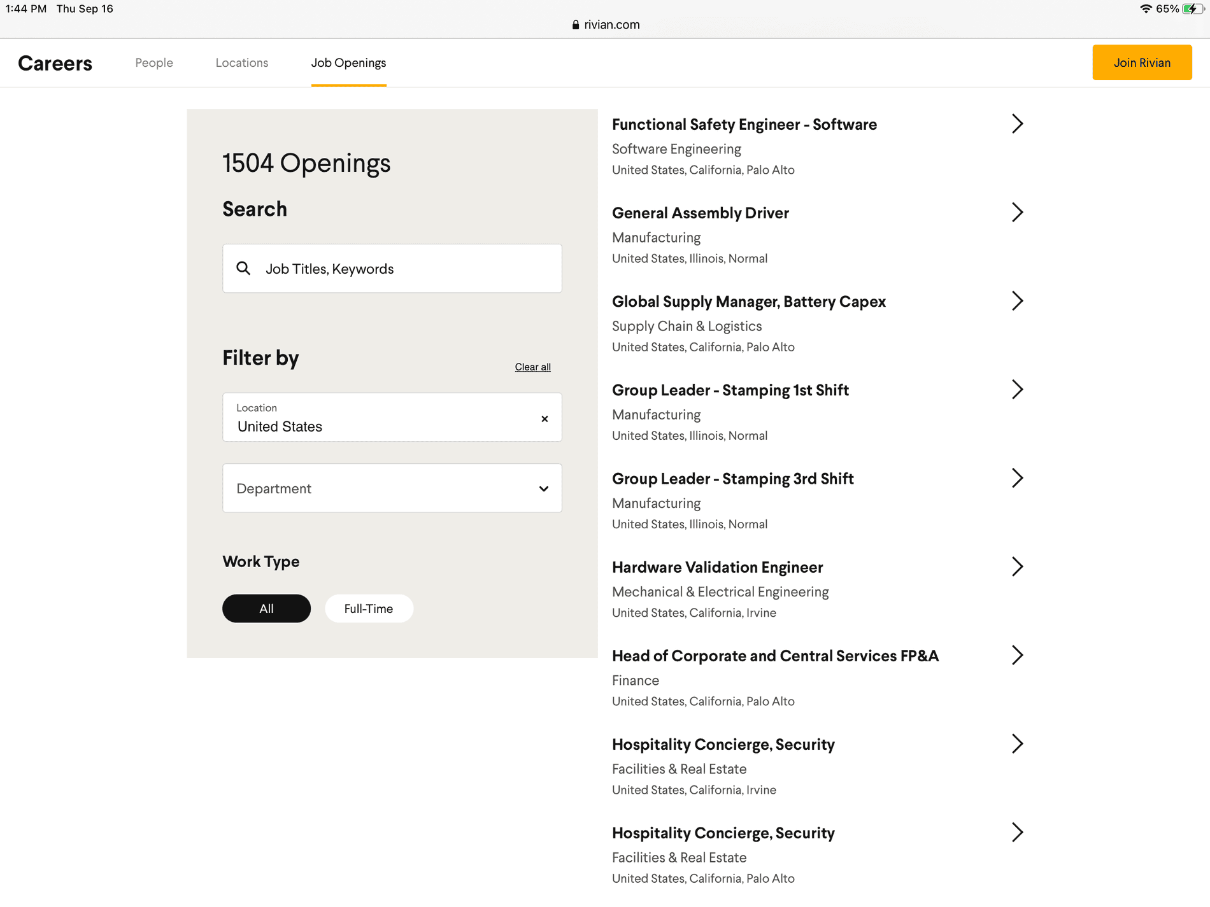1210x907 pixels.
Task: Open chevron for General Assembly Driver
Action: coord(1017,212)
